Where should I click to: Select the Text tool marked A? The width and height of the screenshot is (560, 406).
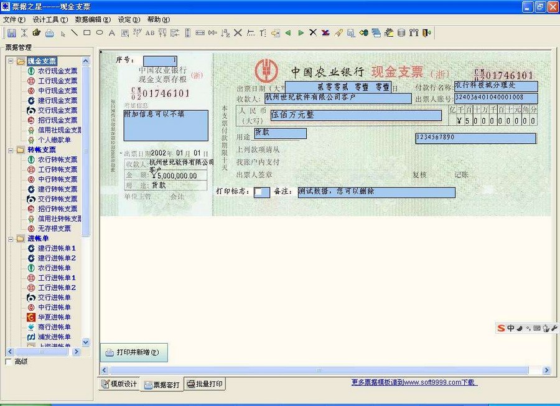point(110,32)
